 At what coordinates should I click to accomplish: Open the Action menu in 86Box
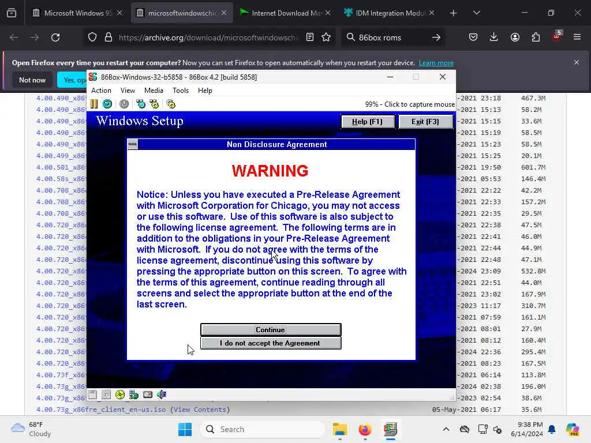click(x=101, y=91)
